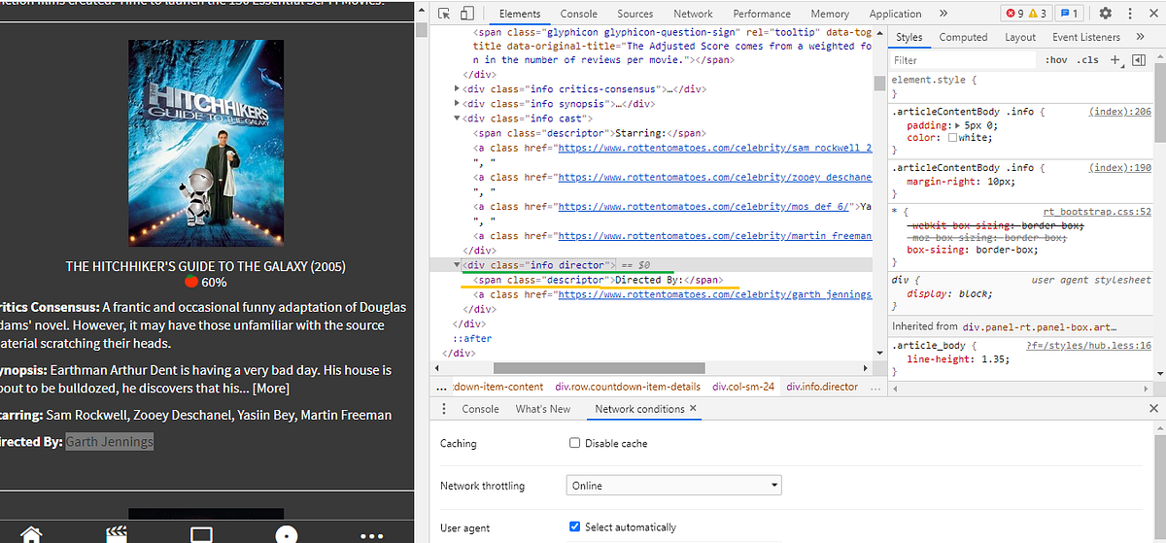
Task: Click the white color swatch in Styles
Action: coord(953,138)
